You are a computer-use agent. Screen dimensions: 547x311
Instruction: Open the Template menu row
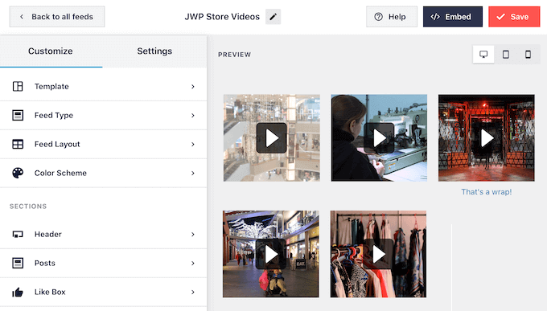(x=103, y=87)
